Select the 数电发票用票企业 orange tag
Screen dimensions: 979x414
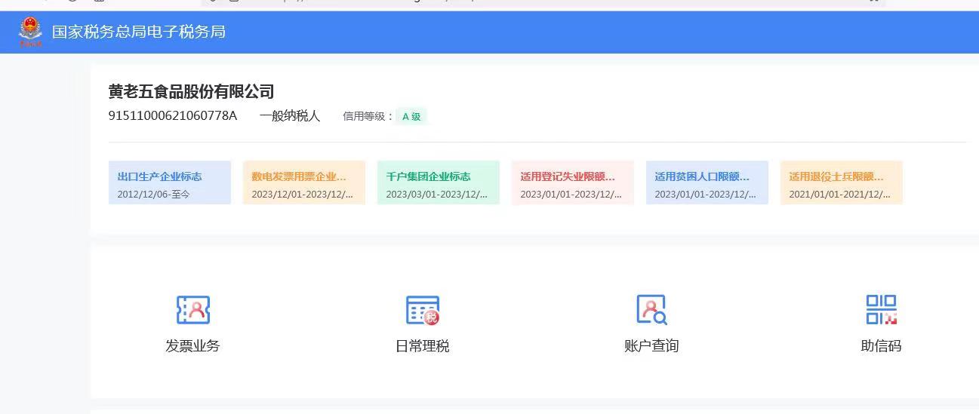click(304, 182)
